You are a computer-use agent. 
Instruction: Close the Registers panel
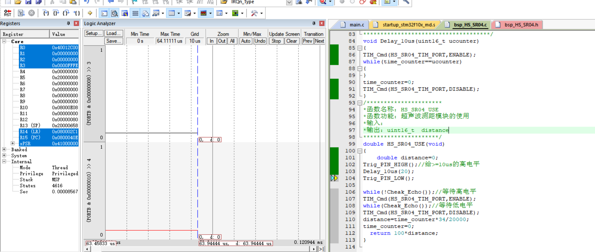click(76, 23)
